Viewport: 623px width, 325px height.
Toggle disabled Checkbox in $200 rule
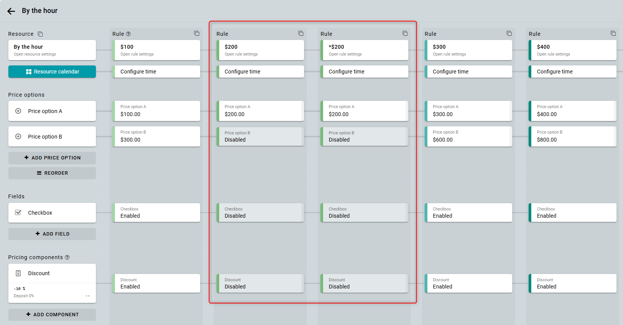click(x=260, y=213)
